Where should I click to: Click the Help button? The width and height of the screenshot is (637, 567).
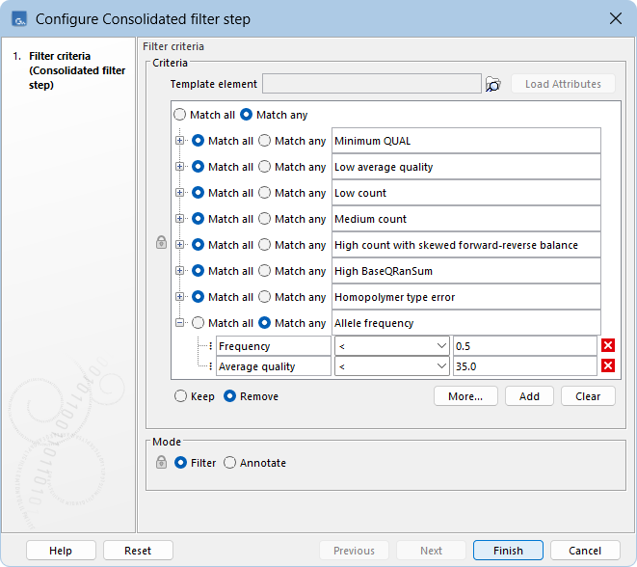[61, 551]
